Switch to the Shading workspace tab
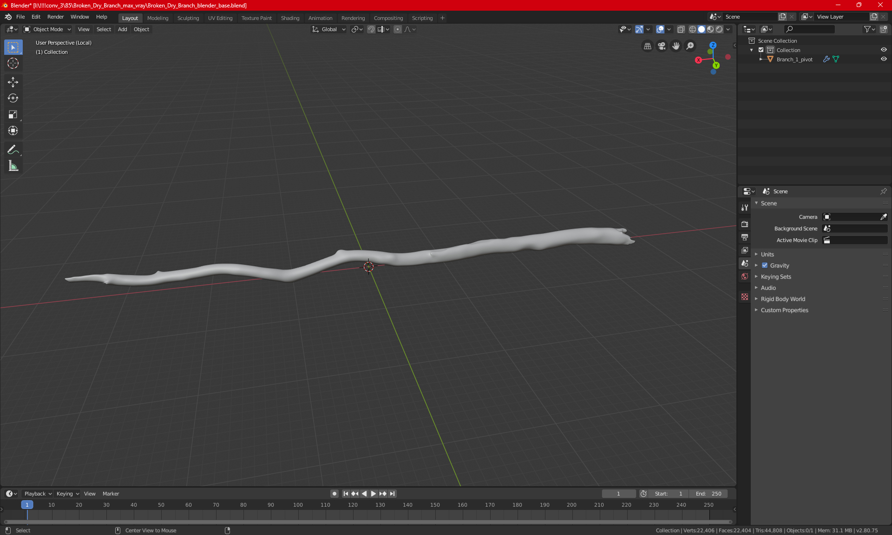892x535 pixels. pos(290,18)
